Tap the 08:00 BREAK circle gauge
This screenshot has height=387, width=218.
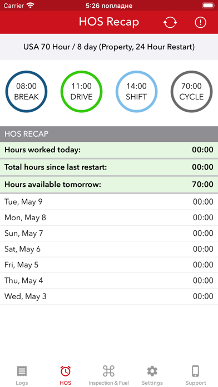(27, 92)
